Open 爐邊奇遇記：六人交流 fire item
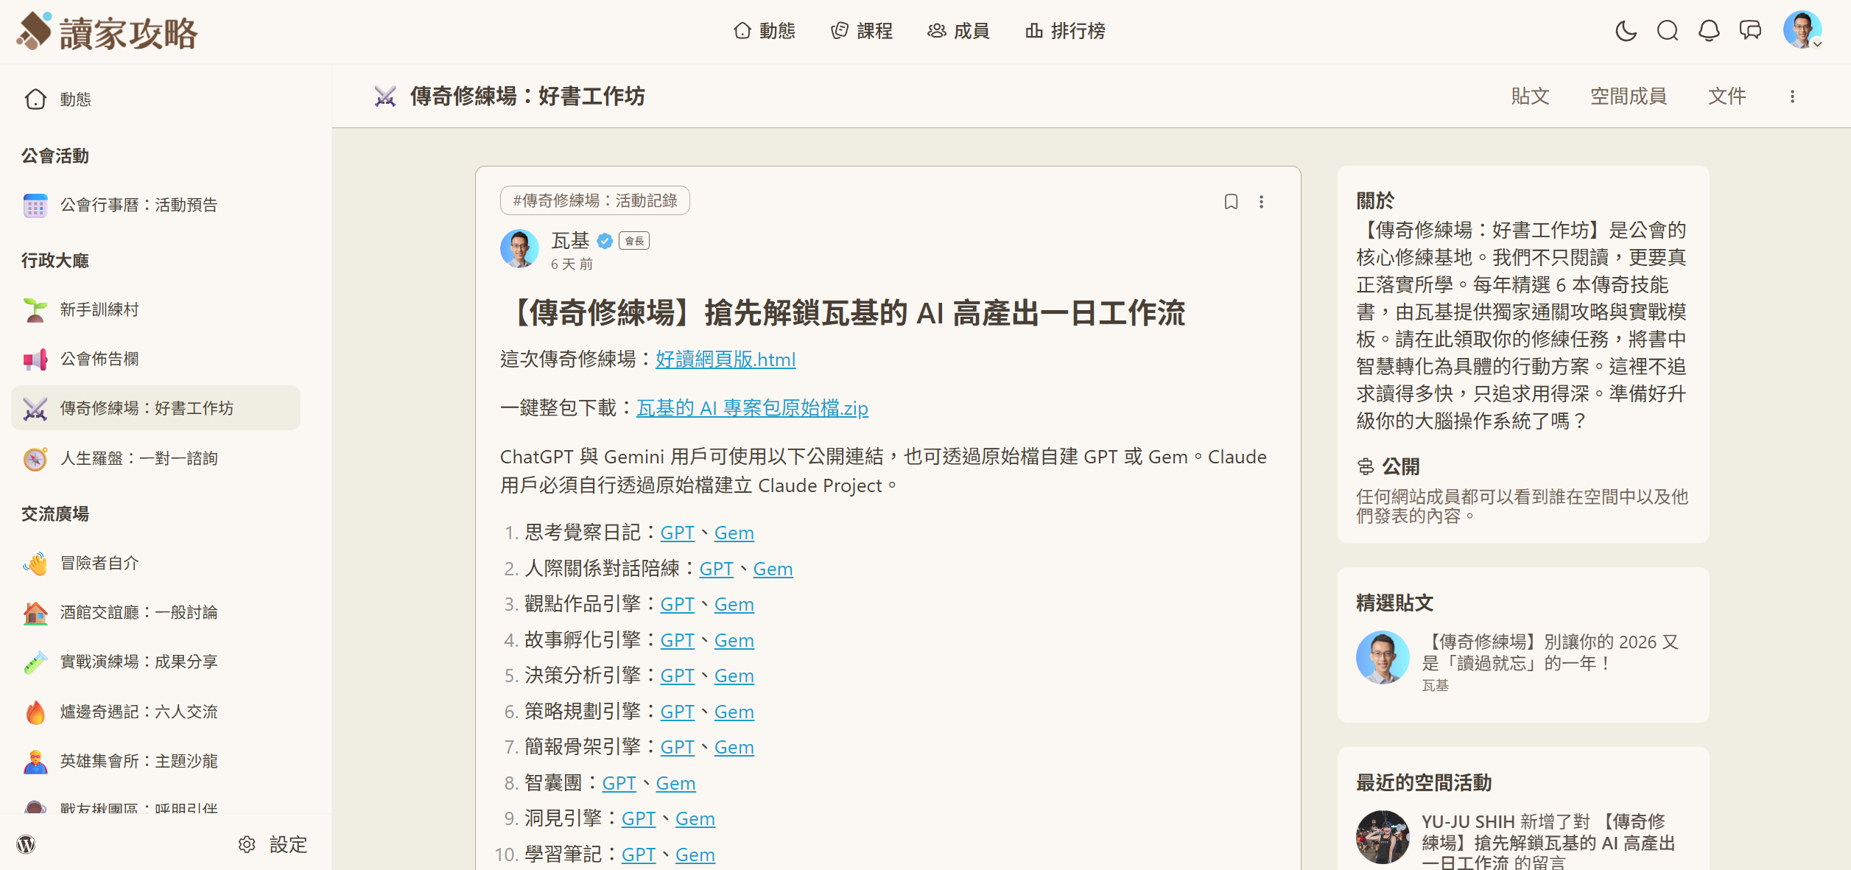The image size is (1851, 870). 156,712
